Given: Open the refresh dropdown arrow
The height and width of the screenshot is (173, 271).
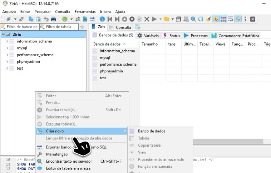Looking at the screenshot, I should click(x=72, y=19).
